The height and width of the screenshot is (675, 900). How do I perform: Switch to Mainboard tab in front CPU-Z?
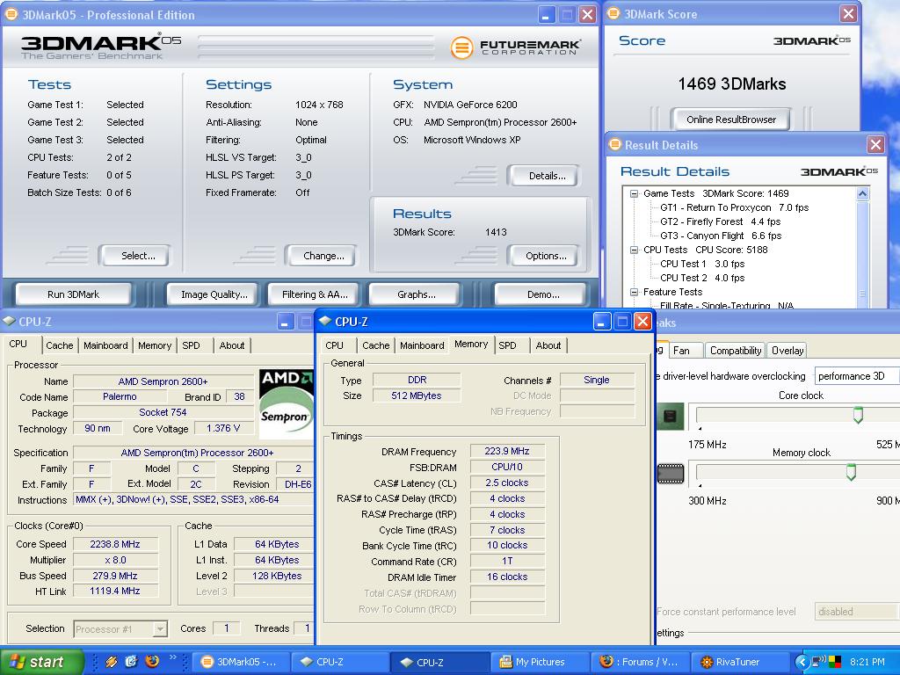pos(422,345)
